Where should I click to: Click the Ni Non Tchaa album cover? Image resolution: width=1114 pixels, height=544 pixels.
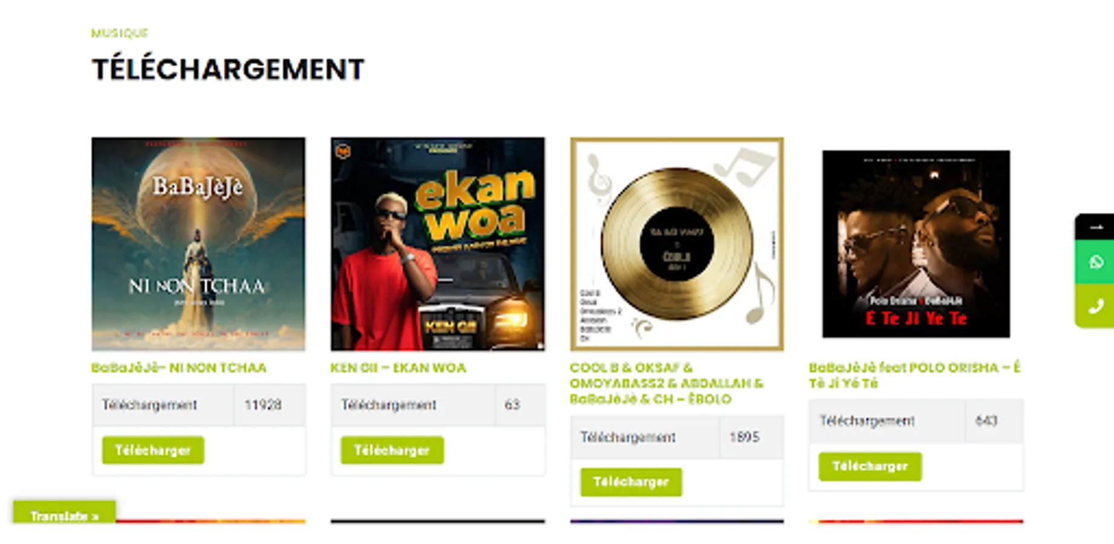tap(198, 244)
